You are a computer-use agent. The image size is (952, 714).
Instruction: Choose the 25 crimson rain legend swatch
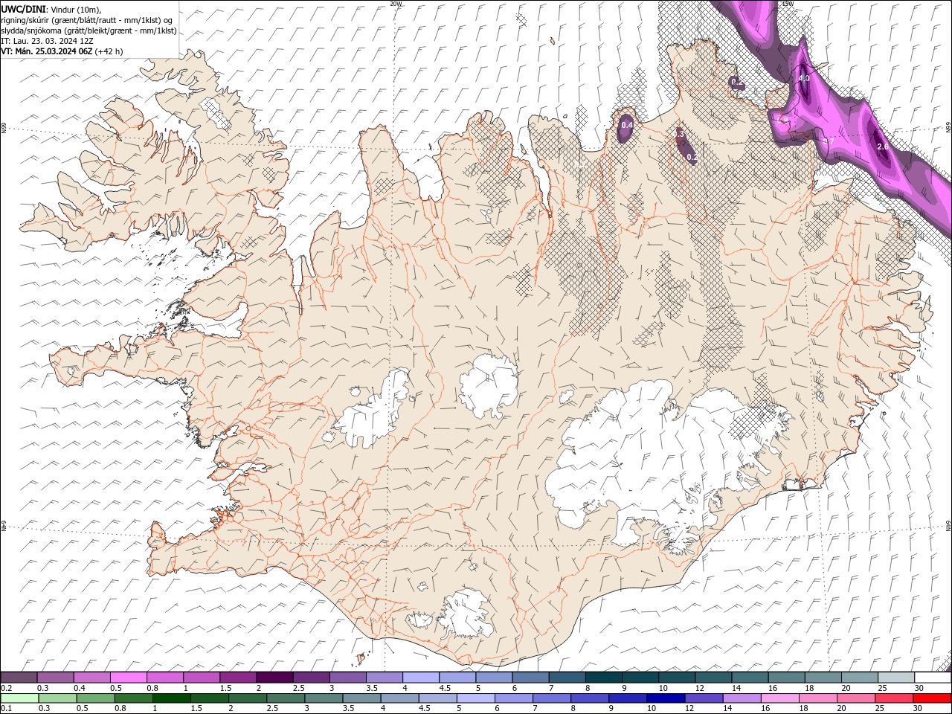coord(892,698)
